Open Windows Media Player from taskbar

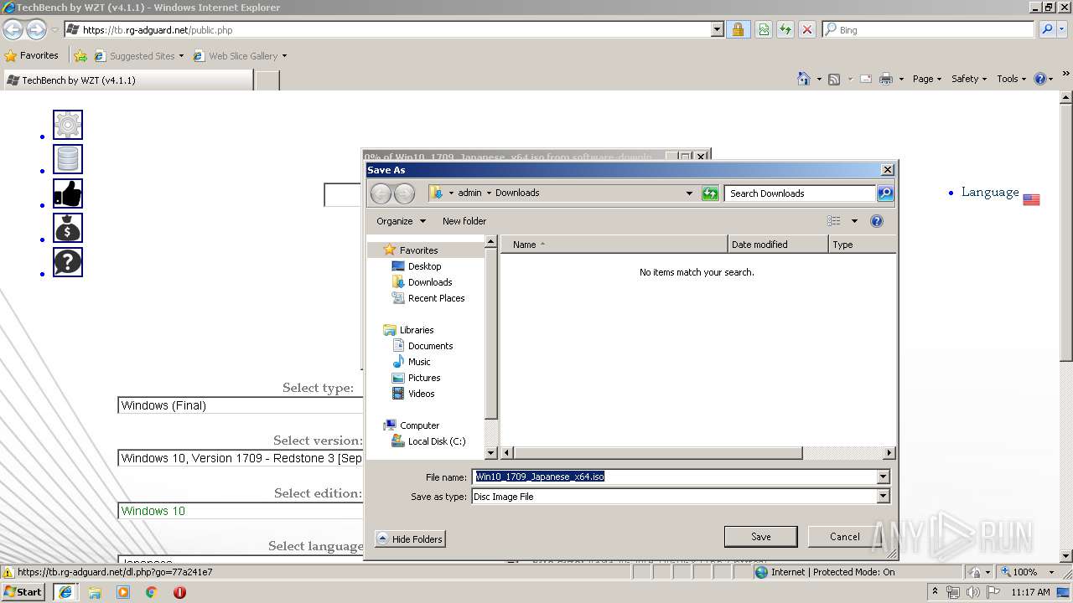123,592
